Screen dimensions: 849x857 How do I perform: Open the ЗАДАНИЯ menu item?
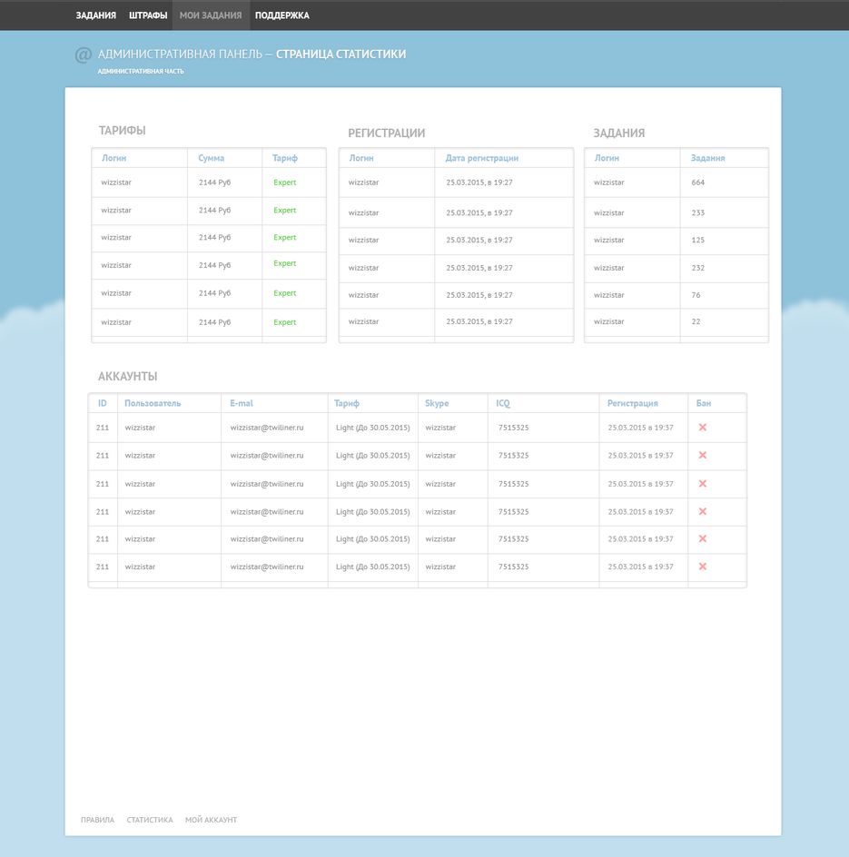pos(95,15)
